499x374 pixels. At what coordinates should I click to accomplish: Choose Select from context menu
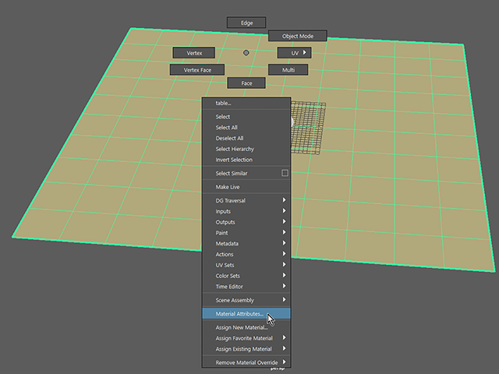[246, 117]
